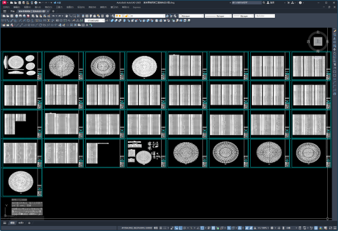
Task: Open workspace switching gear in status bar
Action: point(272,228)
